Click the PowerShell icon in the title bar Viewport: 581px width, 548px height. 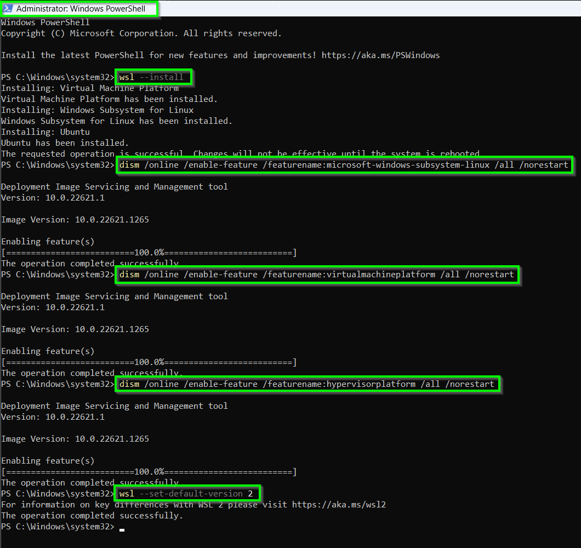click(8, 9)
